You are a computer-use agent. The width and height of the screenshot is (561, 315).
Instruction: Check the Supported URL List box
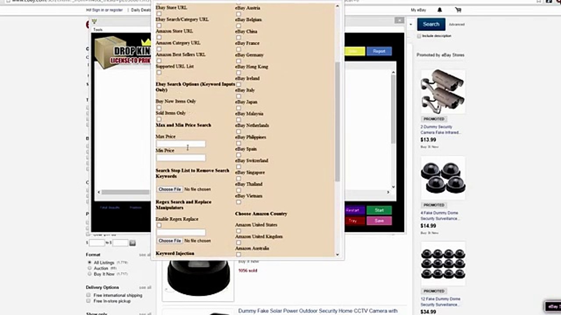point(159,73)
